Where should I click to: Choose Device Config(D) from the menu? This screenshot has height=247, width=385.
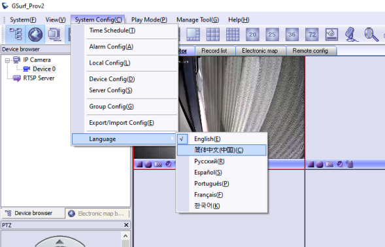[125, 79]
